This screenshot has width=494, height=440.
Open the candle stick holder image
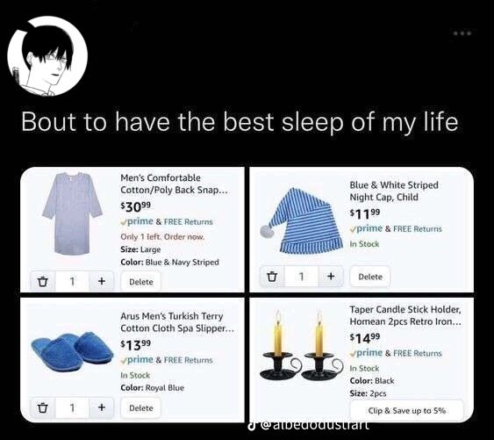tap(302, 345)
